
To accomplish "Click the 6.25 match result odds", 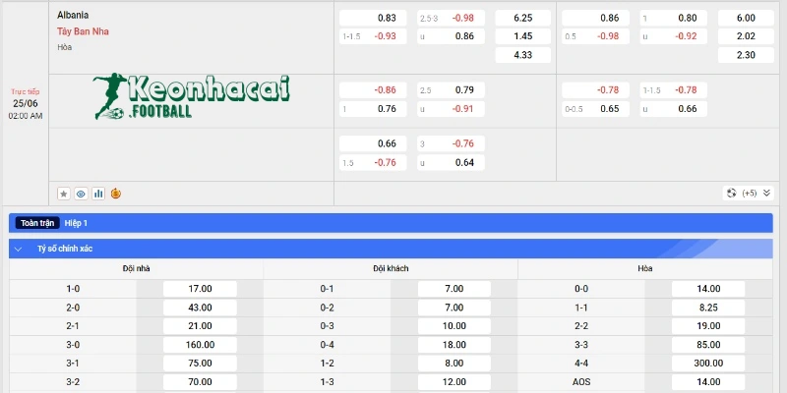I will pos(522,18).
